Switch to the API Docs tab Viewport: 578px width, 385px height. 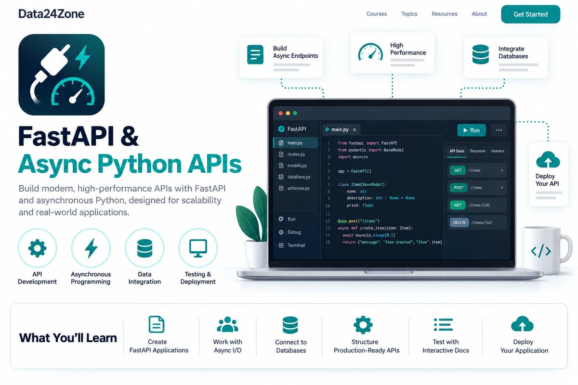(457, 151)
